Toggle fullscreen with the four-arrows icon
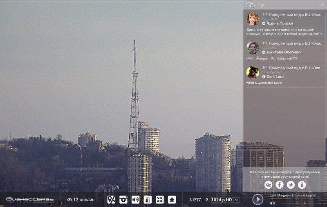 (x=160, y=200)
